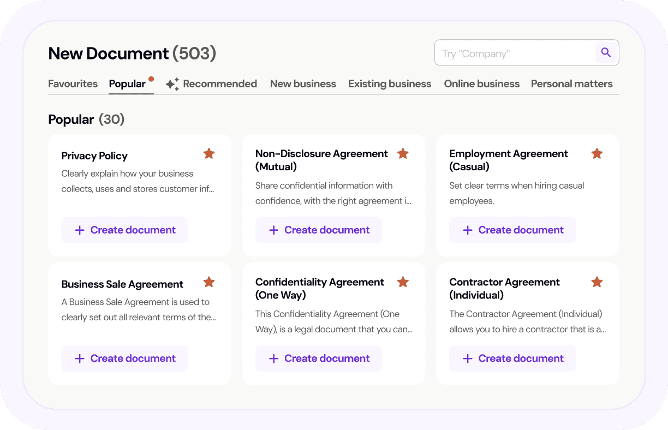
Task: Focus the 'Try Company' search field
Action: pos(513,53)
